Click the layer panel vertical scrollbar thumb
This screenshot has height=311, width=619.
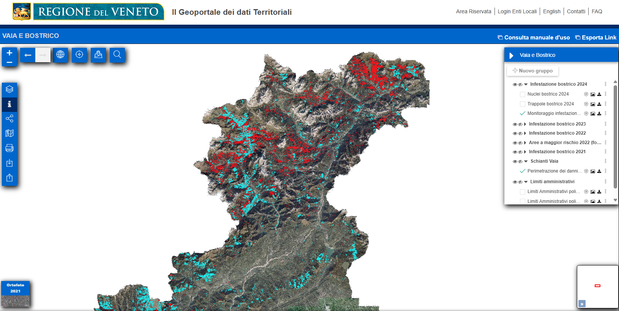tap(615, 137)
